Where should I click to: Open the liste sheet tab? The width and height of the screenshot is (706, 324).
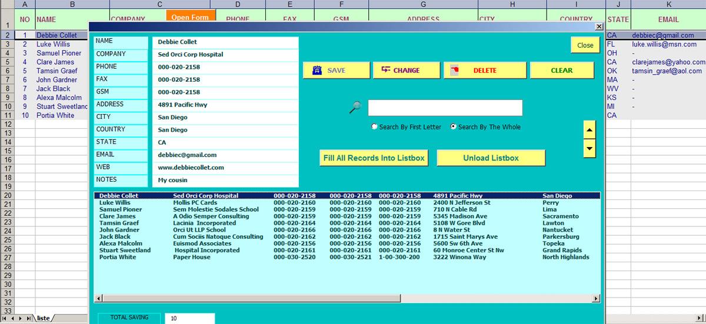(43, 318)
